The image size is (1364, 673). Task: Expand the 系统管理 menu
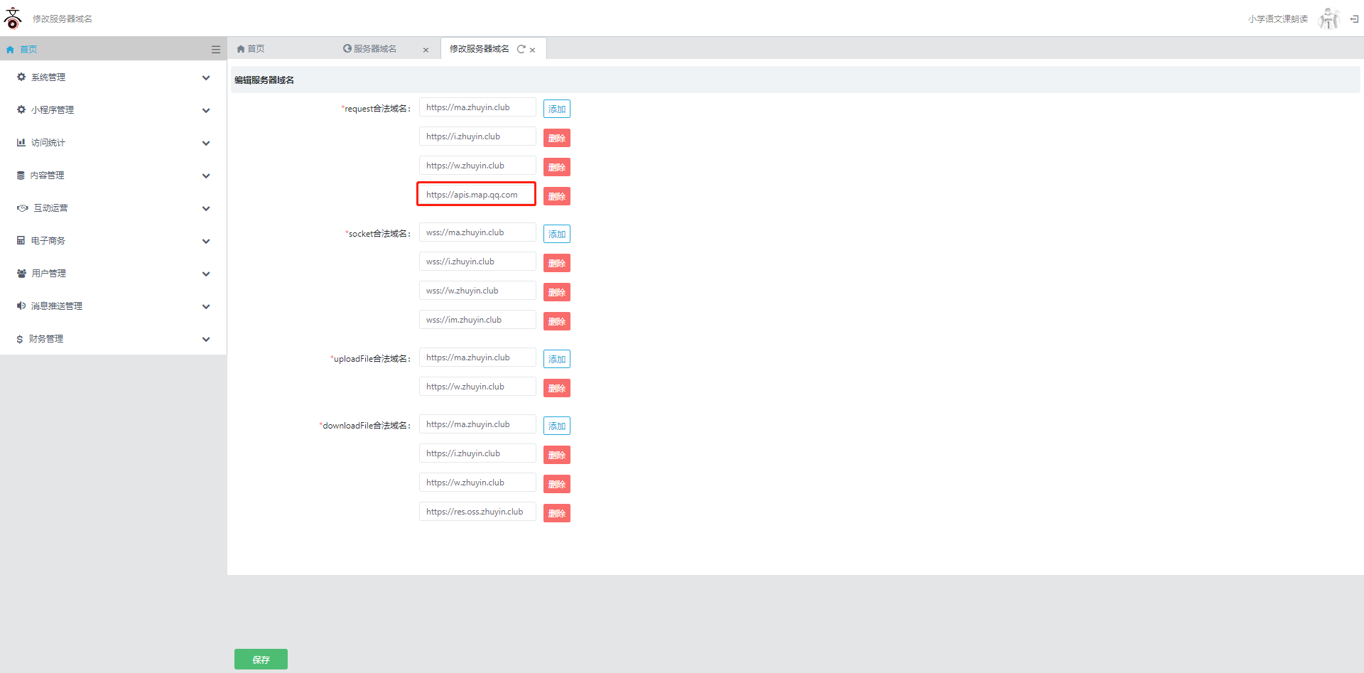tap(114, 77)
